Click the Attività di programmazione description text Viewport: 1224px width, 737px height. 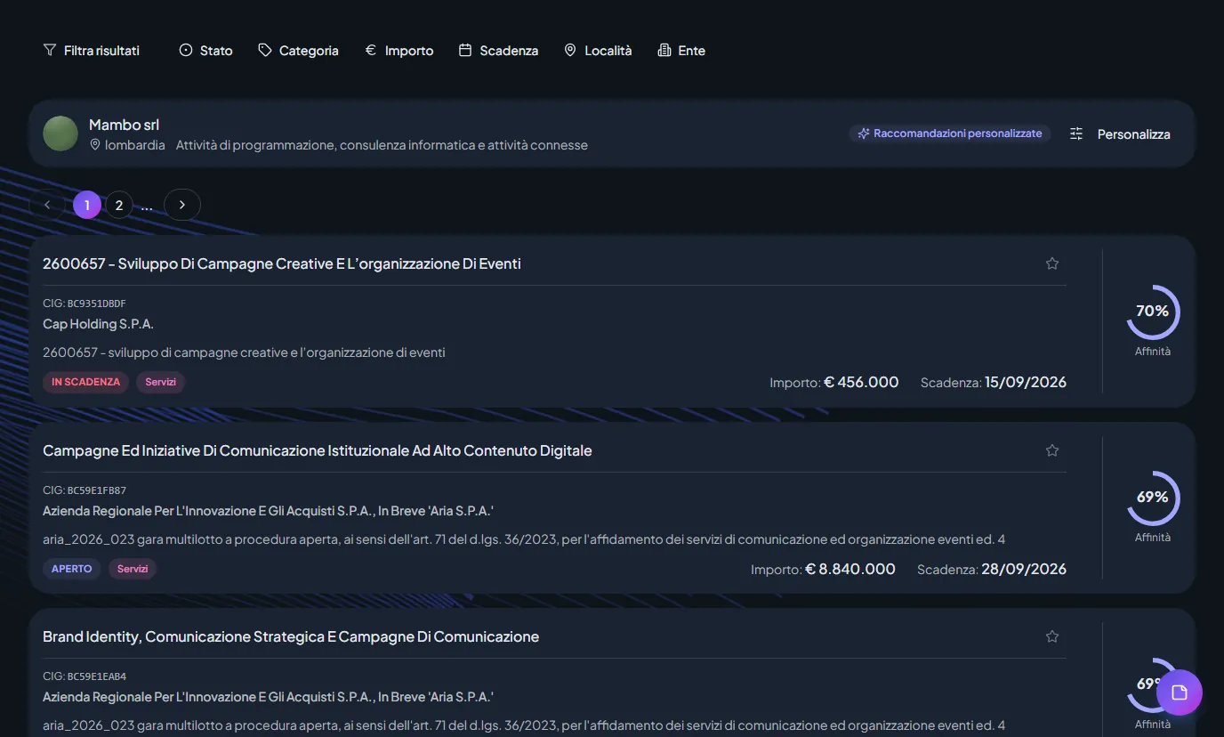pos(382,145)
